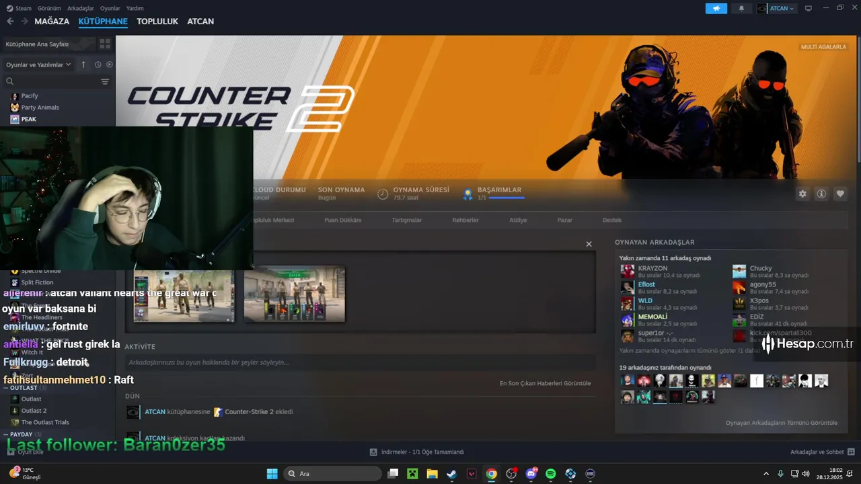Open the second screenshot thumbnail
Image resolution: width=861 pixels, height=484 pixels.
[x=295, y=294]
